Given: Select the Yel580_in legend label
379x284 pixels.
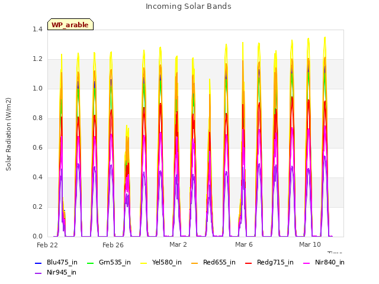Looking at the screenshot, I should (x=167, y=263).
